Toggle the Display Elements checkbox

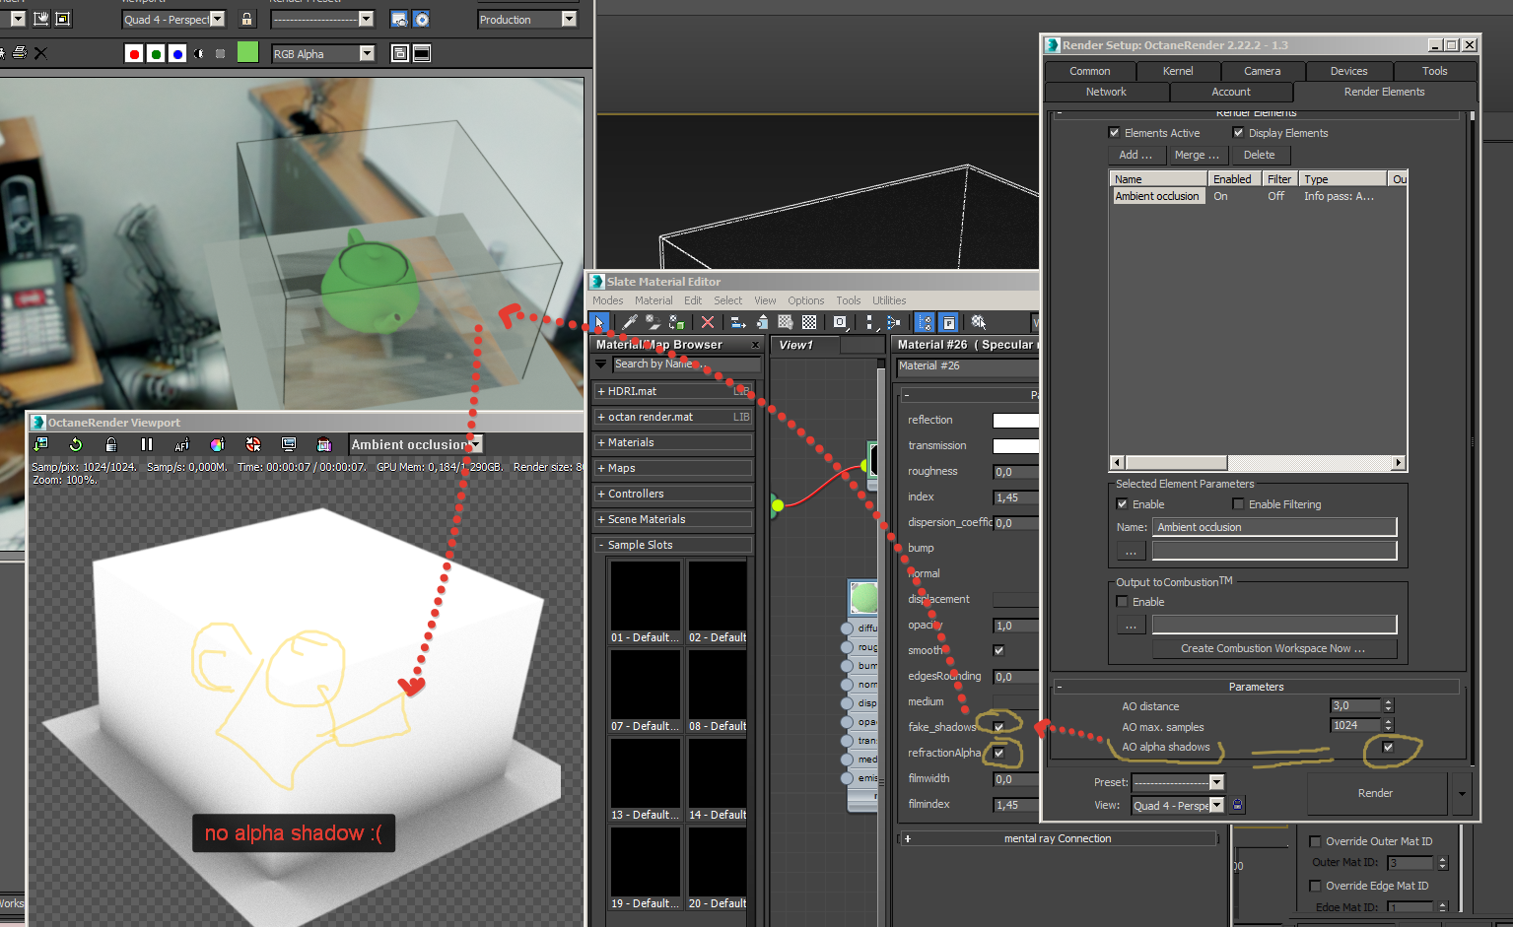(1238, 133)
